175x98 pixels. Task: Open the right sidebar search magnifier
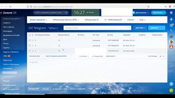pyautogui.click(x=171, y=30)
